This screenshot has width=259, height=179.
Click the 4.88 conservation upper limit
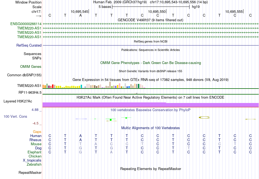click(35, 110)
